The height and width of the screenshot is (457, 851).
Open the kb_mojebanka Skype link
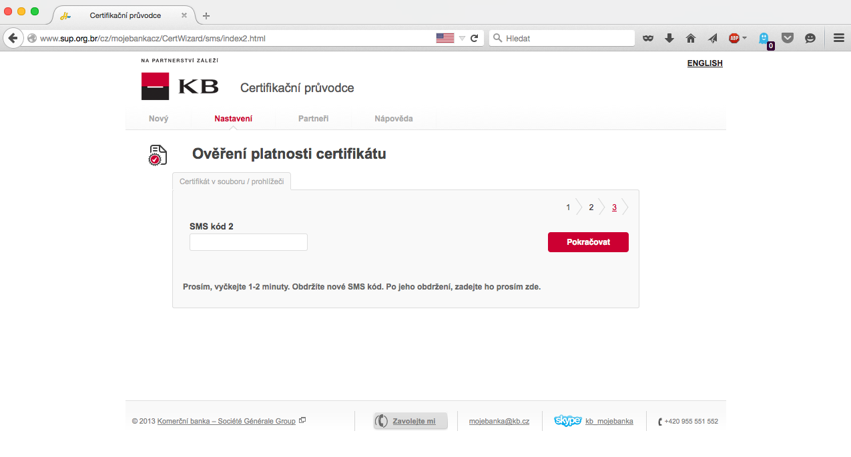pos(609,421)
